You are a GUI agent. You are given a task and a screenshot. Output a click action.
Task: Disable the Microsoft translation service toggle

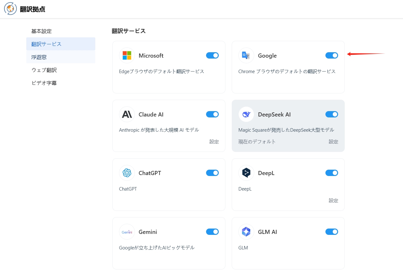[x=212, y=55]
